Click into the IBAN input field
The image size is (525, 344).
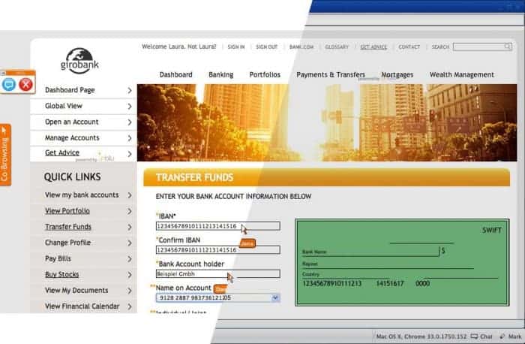[218, 226]
